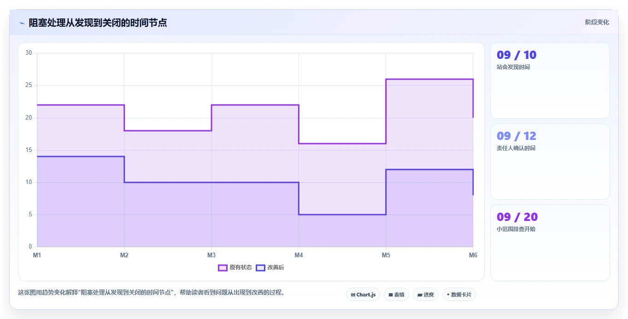628x319 pixels.
Task: Click the trend icon beside the title
Action: 22,23
